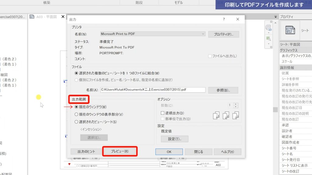Click the middle page collation icon
Viewport: 312px width, 175px height.
226,115
